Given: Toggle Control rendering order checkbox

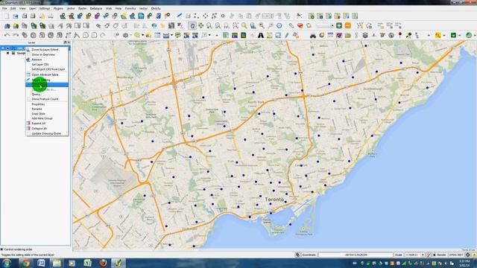Looking at the screenshot, I should (2, 249).
